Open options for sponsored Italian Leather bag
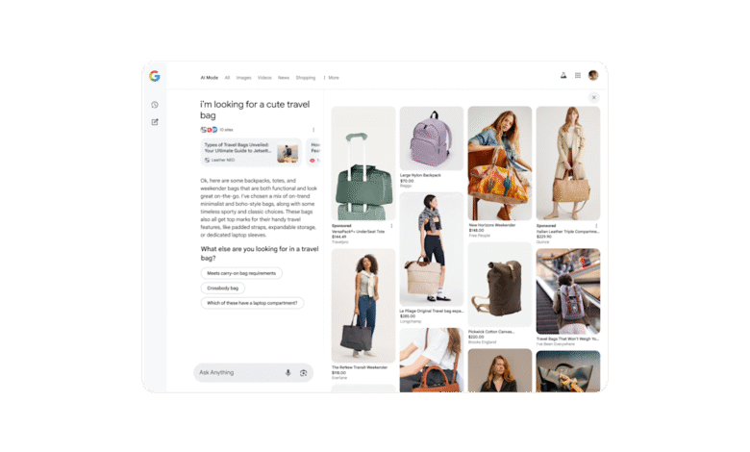Image resolution: width=750 pixels, height=452 pixels. 596,226
